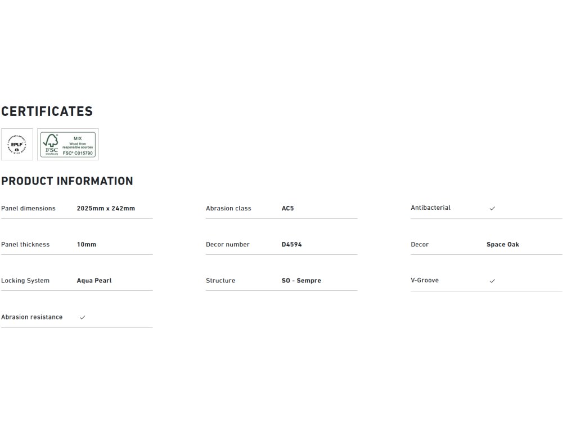Click the Aqua Pearl locking system value

[x=94, y=281]
